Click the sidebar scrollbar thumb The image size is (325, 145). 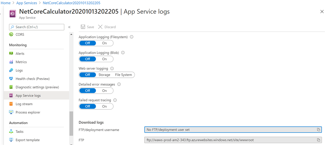coord(71,123)
